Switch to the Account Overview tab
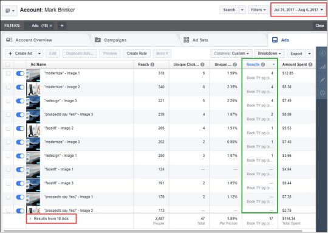Image resolution: width=328 pixels, height=233 pixels. point(29,40)
